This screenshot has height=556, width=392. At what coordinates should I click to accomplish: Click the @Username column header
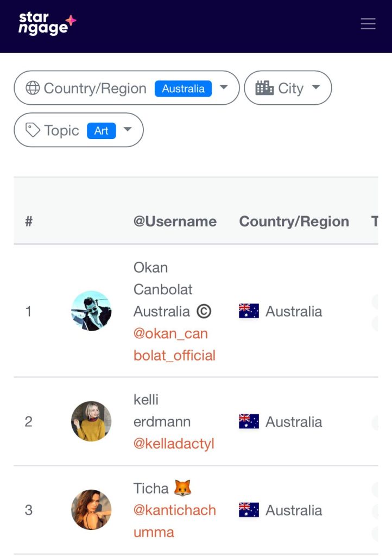click(175, 222)
